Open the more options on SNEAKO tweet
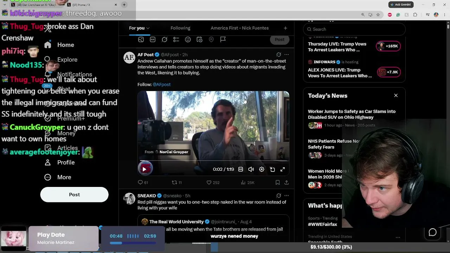 [287, 196]
